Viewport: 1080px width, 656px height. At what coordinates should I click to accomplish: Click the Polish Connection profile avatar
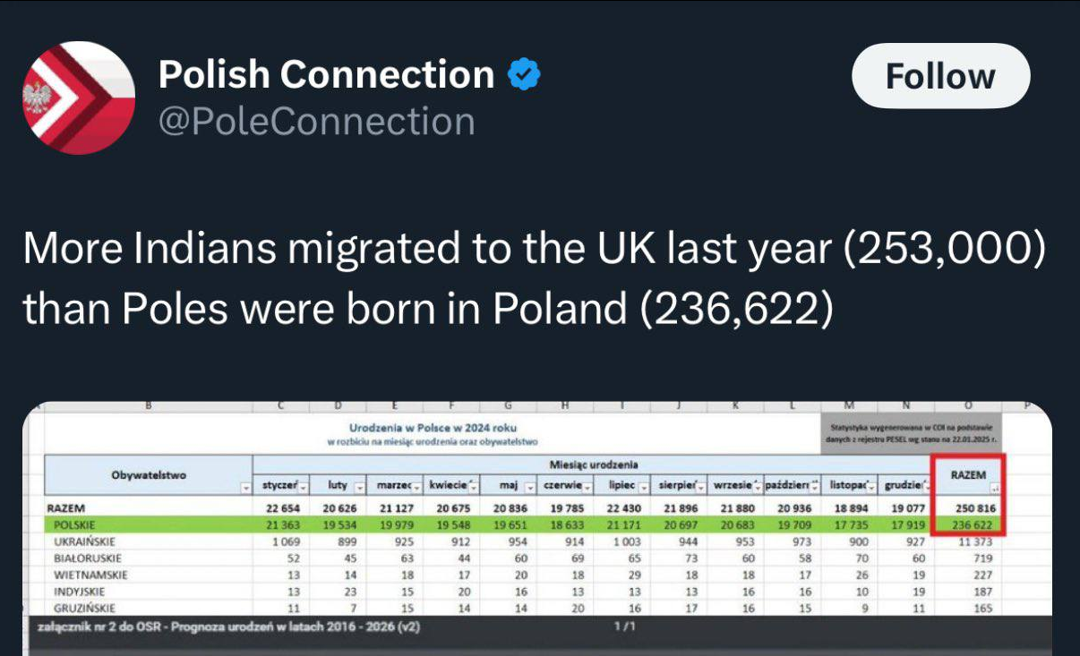pyautogui.click(x=78, y=98)
